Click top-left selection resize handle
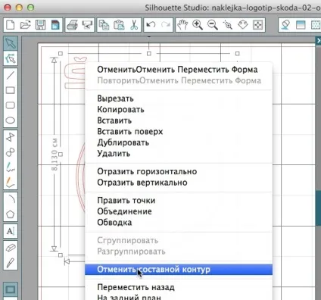This screenshot has height=300, width=321. pos(61,54)
